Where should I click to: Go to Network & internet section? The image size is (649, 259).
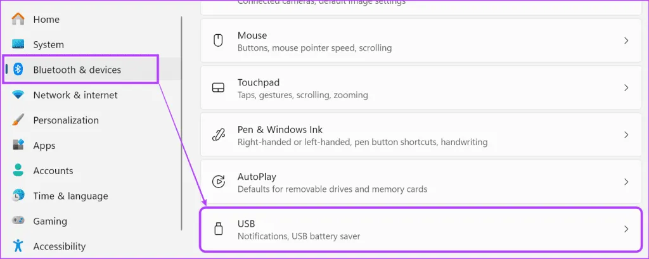click(x=75, y=95)
